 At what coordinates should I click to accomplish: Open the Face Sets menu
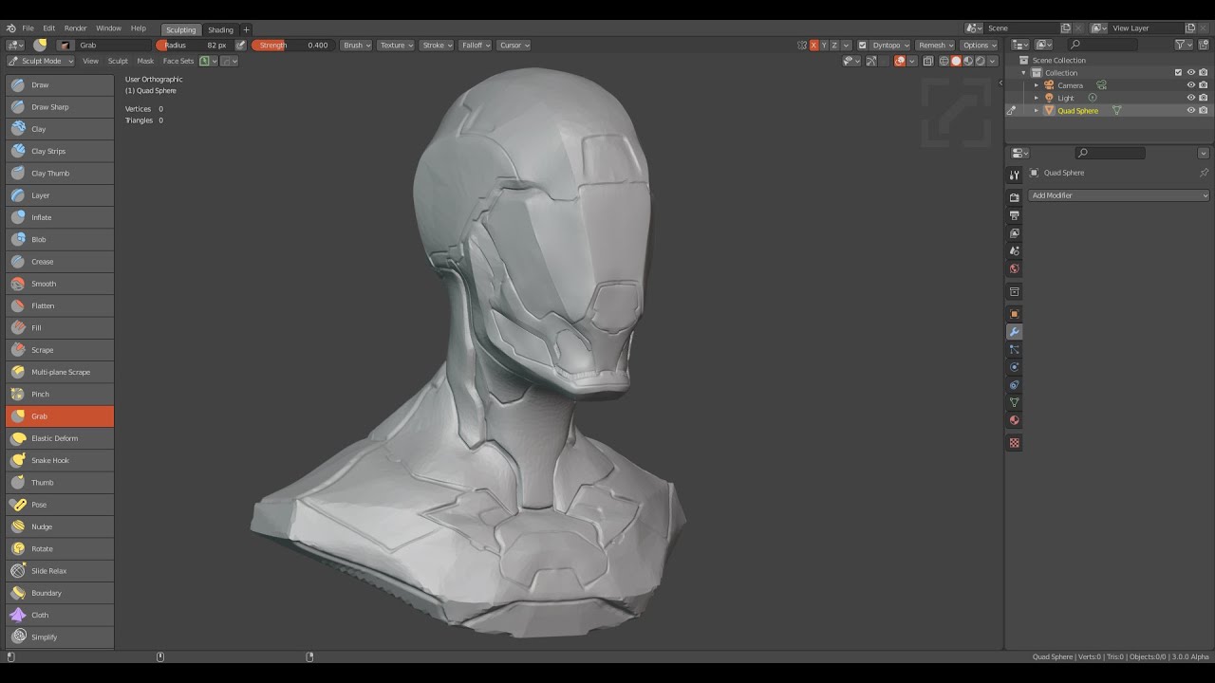point(178,61)
